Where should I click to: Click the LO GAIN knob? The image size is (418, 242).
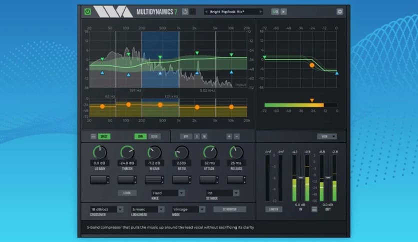(x=99, y=152)
